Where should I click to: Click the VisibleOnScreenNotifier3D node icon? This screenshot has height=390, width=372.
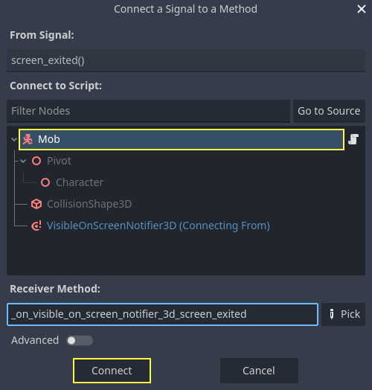point(36,226)
